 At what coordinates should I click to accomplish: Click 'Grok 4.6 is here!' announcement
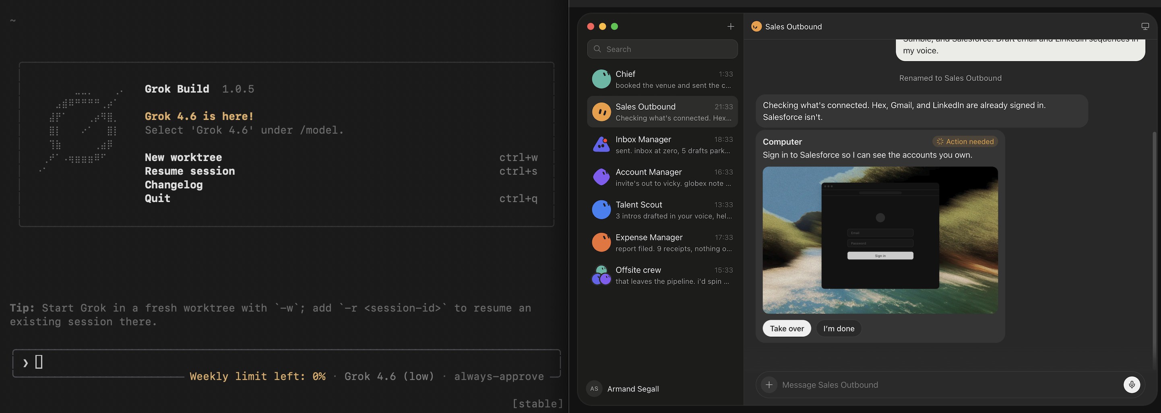pyautogui.click(x=199, y=116)
